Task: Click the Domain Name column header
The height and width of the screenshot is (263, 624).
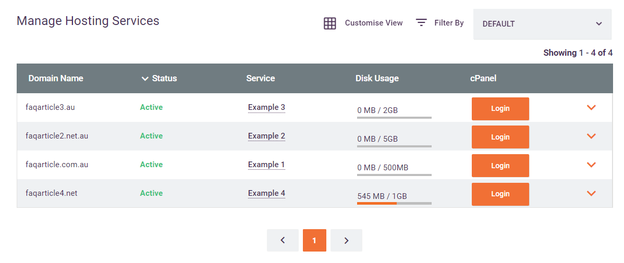Action: point(56,78)
